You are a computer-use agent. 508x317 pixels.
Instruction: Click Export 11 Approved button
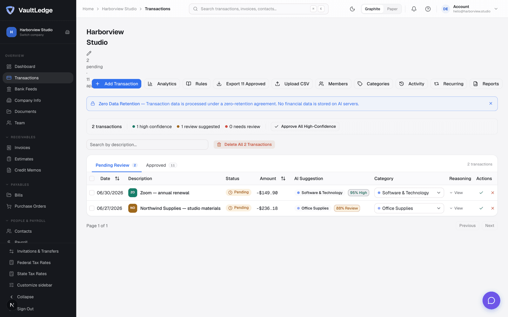(x=241, y=84)
